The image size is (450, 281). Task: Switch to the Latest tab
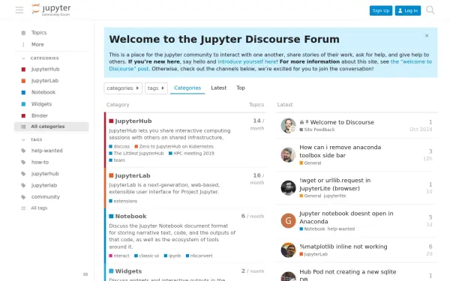[219, 88]
